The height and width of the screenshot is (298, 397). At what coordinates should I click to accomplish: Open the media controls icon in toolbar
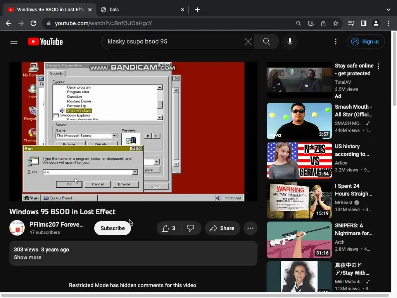351,23
